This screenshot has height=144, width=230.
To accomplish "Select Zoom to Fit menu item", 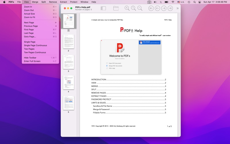I will 40,17.
